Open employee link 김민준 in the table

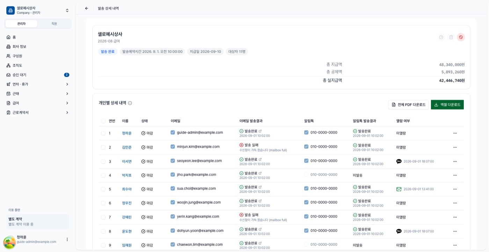pos(127,147)
